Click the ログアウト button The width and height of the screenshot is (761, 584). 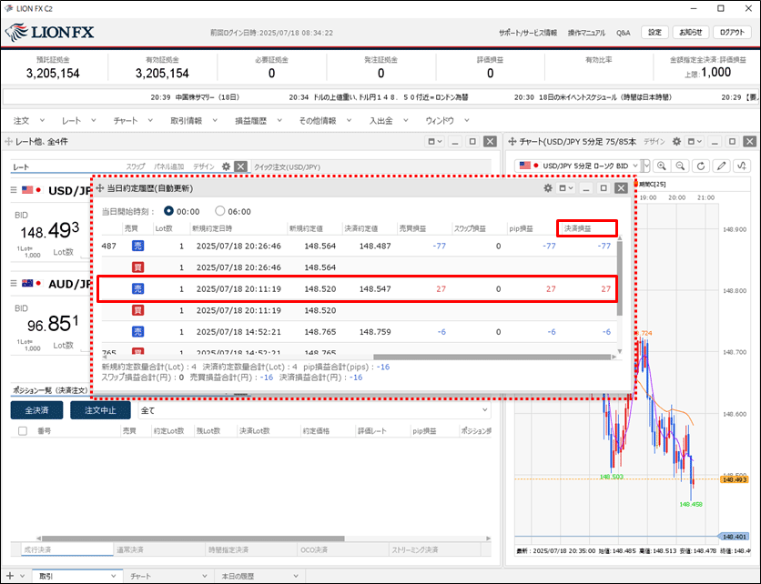point(731,32)
